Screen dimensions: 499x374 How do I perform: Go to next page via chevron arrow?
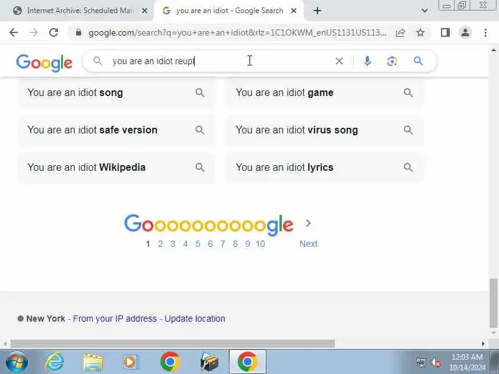[308, 223]
